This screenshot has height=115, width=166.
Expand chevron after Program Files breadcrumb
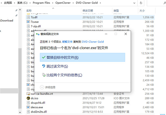click(53, 3)
